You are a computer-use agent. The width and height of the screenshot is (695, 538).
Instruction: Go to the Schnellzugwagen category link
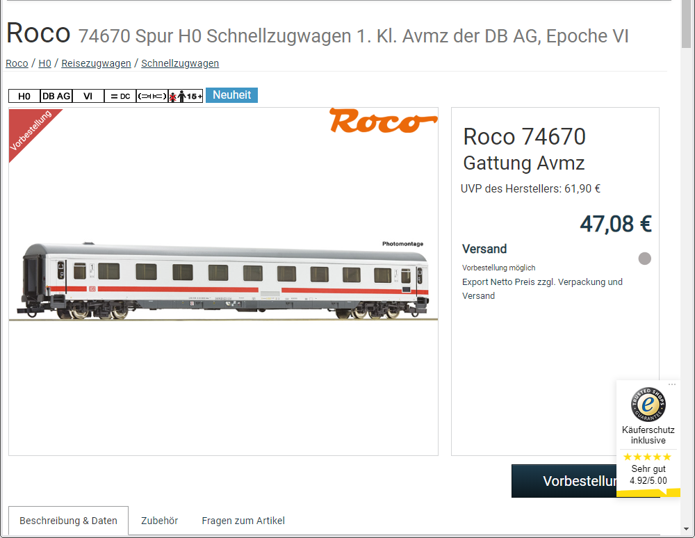tap(180, 63)
